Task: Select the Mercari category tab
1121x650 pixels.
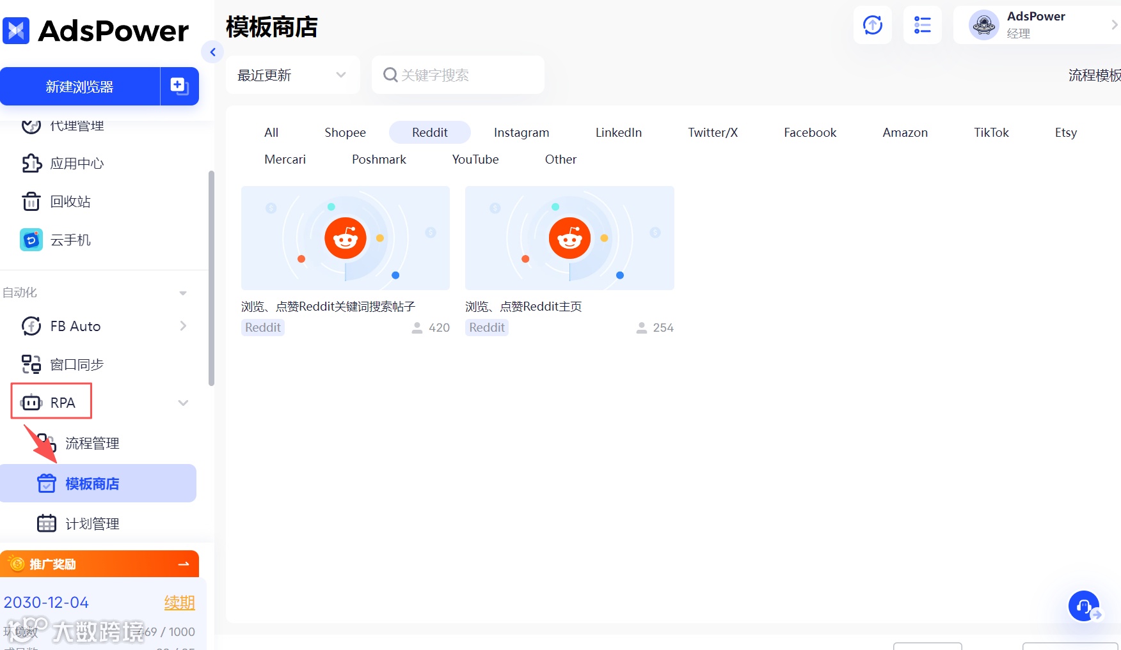Action: pyautogui.click(x=285, y=159)
